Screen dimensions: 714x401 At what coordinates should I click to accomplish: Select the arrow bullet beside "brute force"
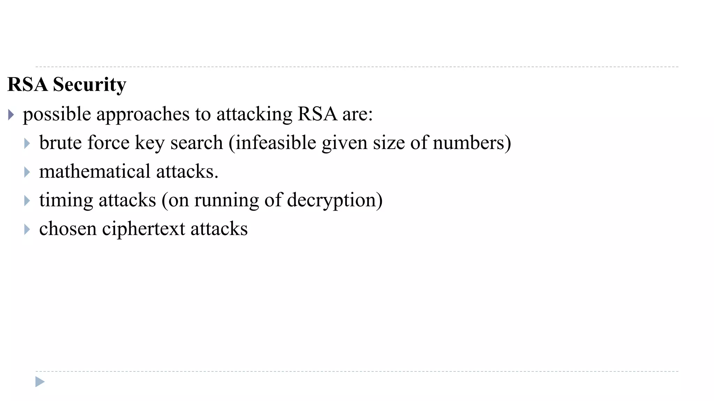coord(27,143)
